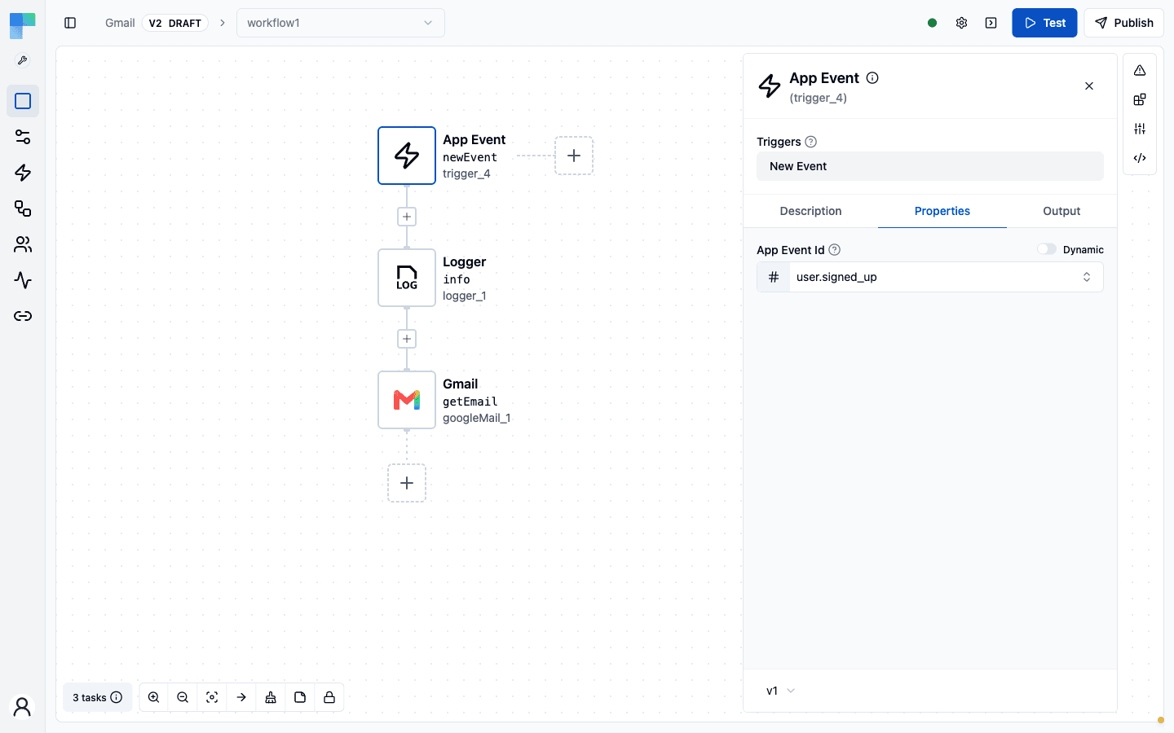
Task: Toggle the Dynamic switch
Action: point(1047,249)
